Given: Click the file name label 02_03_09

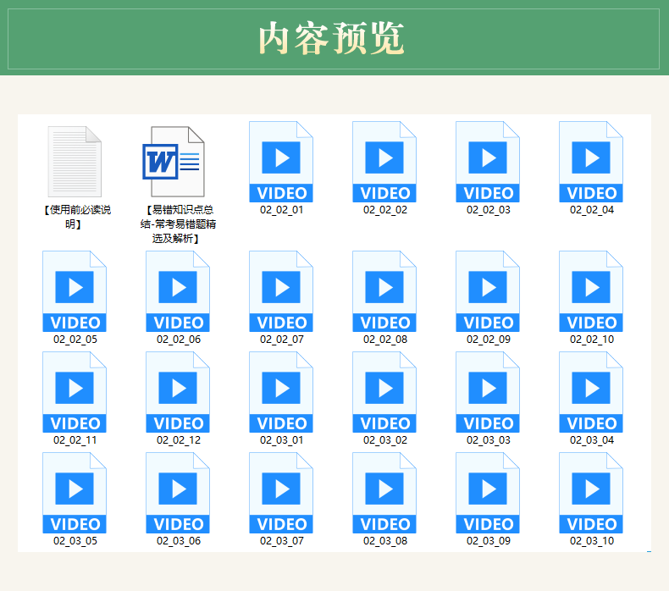Looking at the screenshot, I should 488,541.
